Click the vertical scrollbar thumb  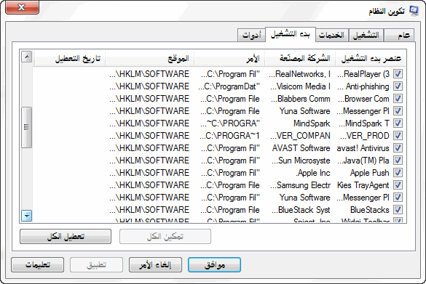tap(27, 127)
